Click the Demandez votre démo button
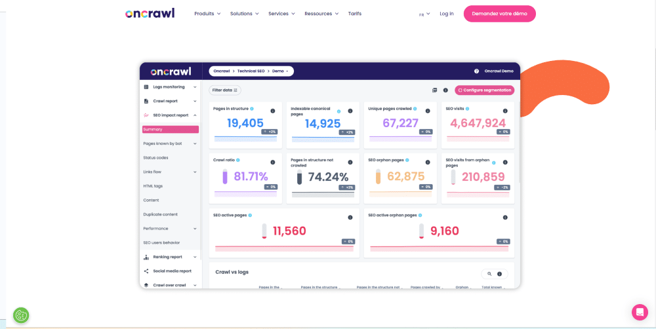Image resolution: width=656 pixels, height=329 pixels. click(499, 13)
